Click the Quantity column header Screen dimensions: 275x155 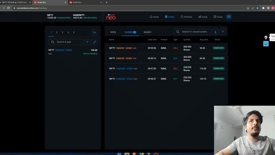coord(187,40)
